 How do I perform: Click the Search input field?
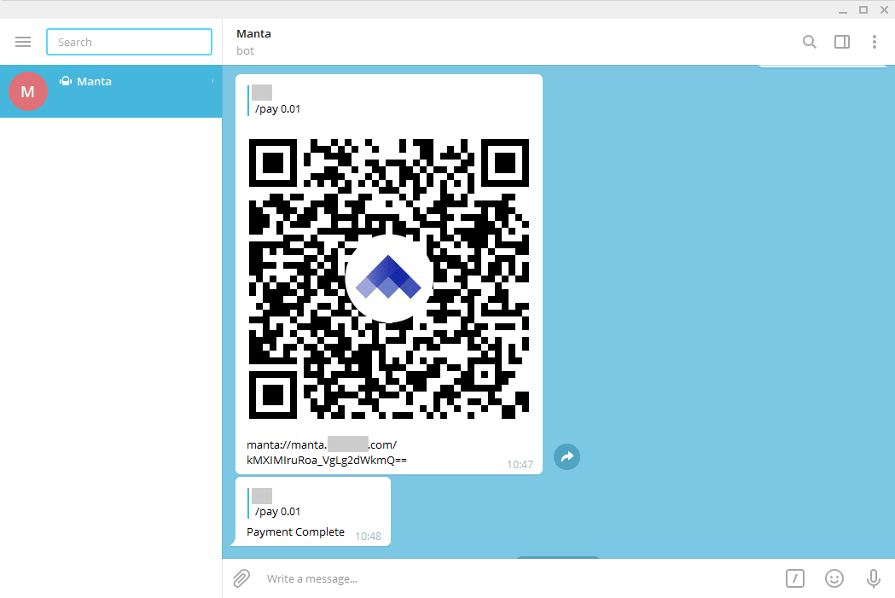point(129,42)
